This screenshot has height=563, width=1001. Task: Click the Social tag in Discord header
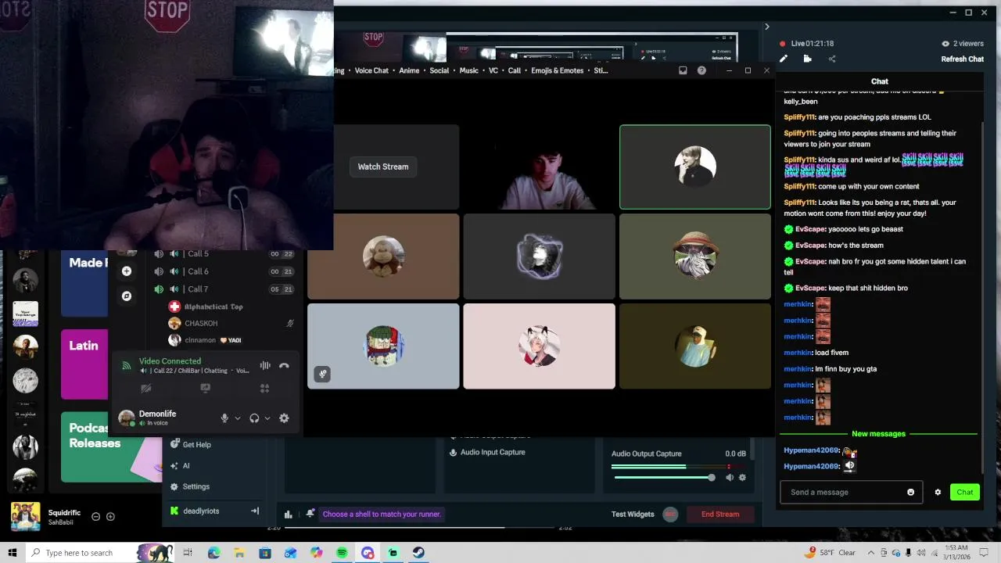[440, 70]
